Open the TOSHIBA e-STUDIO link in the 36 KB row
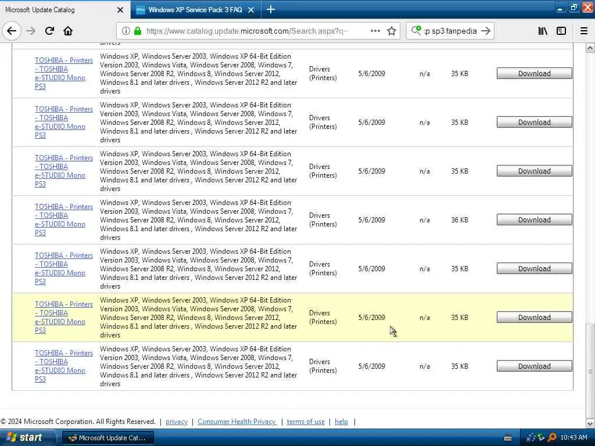Screen dimensions: 595x446 (x=64, y=220)
